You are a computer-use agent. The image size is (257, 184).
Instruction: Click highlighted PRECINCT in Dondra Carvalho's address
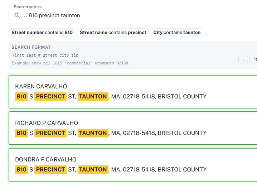pyautogui.click(x=50, y=169)
